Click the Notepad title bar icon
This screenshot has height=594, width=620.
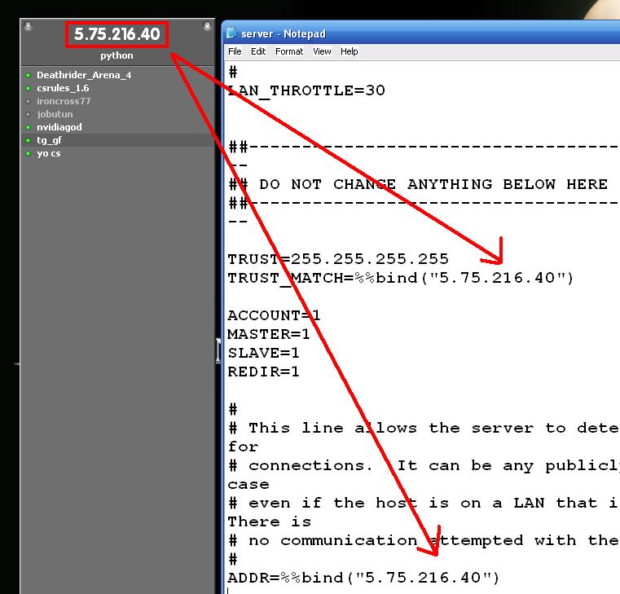(x=231, y=33)
